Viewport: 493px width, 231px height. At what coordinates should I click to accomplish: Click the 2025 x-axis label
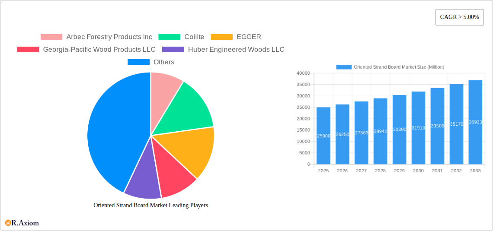323,171
